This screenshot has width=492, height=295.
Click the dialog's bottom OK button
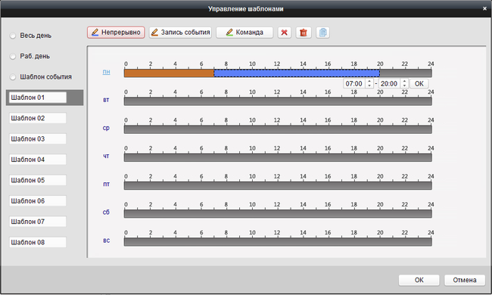[419, 280]
